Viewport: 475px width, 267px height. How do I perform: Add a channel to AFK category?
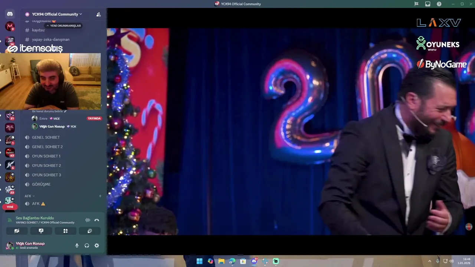pyautogui.click(x=100, y=196)
